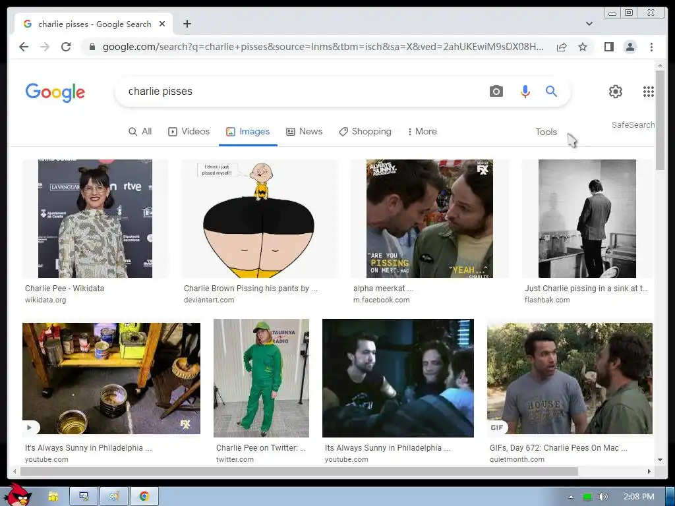
Task: Expand the tab search dropdown
Action: (x=589, y=24)
